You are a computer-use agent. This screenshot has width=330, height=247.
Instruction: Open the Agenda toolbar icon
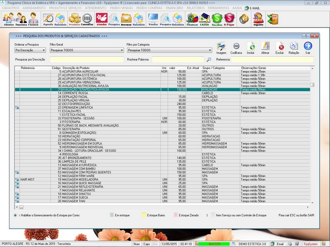48,19
